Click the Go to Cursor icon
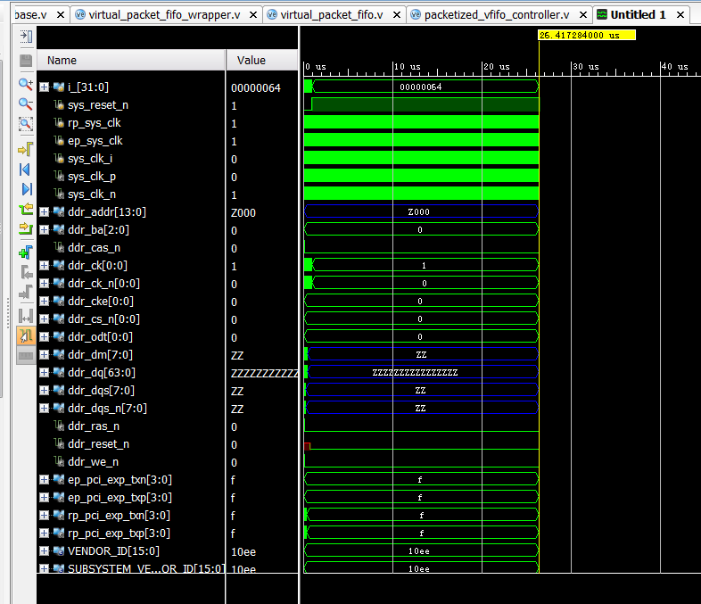This screenshot has height=604, width=701. click(x=26, y=147)
